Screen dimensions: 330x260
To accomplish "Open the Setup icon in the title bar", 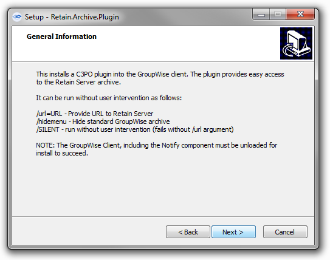I will tap(17, 17).
